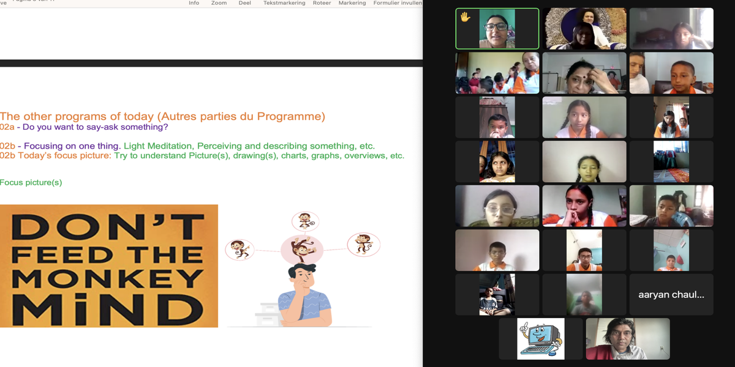The height and width of the screenshot is (367, 735).
Task: Click the central large monkey bubble
Action: point(302,250)
